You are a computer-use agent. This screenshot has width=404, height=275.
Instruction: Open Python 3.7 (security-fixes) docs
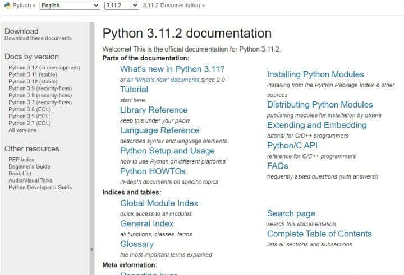(x=40, y=102)
